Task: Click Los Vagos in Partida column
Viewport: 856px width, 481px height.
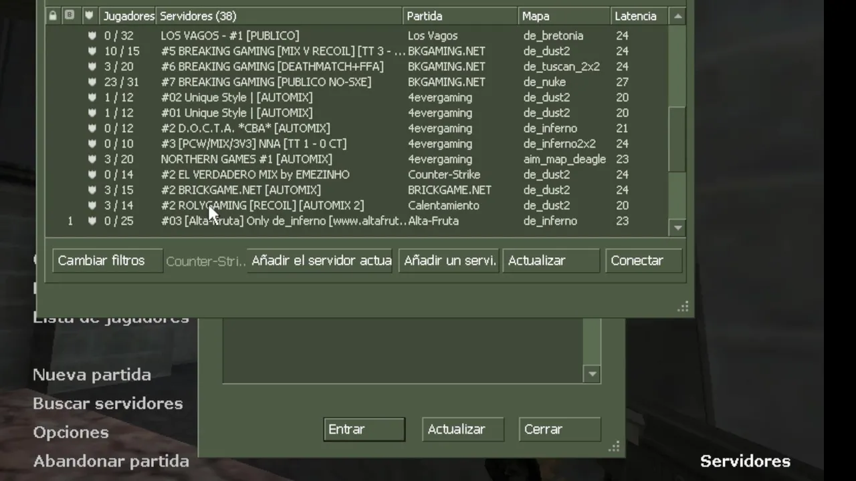Action: (x=433, y=35)
